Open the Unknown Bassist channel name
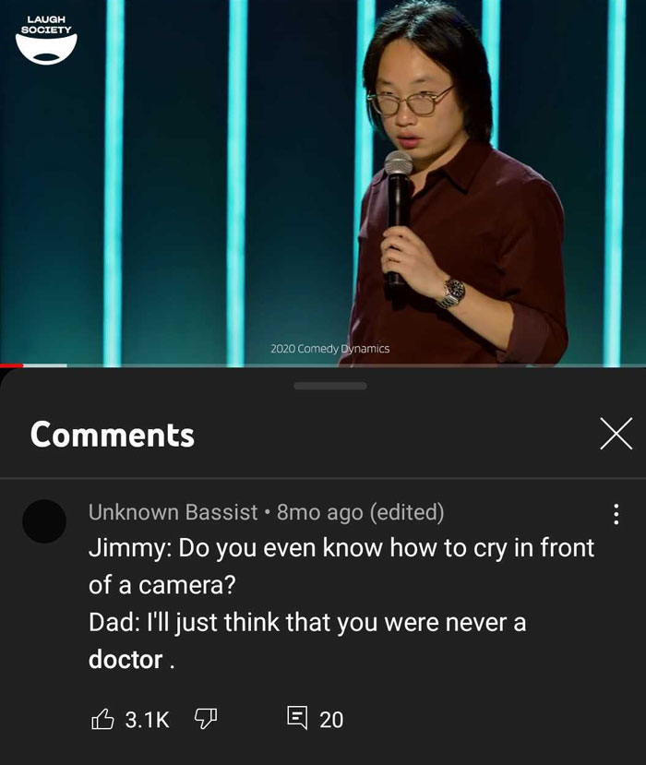Screen dimensions: 646x765 [173, 512]
